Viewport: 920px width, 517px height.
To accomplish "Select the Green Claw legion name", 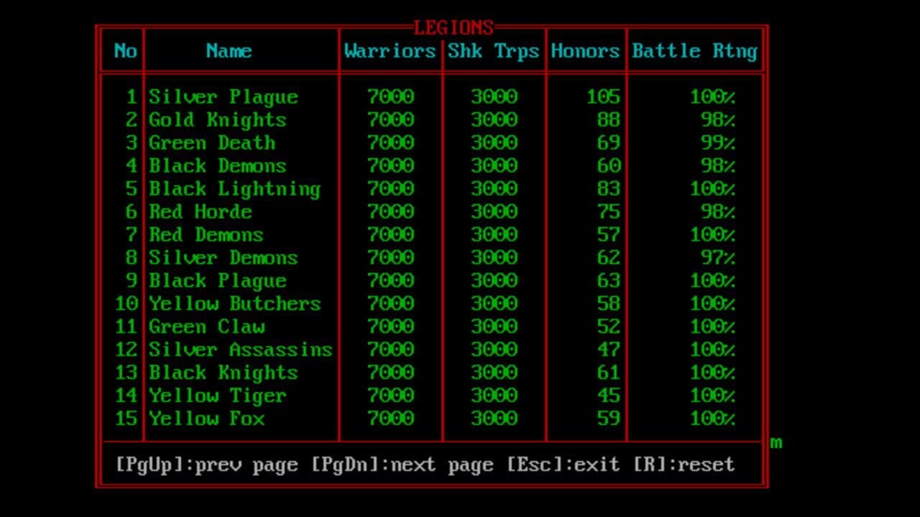I will [207, 327].
